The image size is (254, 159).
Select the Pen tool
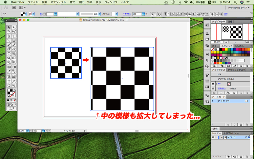point(9,36)
